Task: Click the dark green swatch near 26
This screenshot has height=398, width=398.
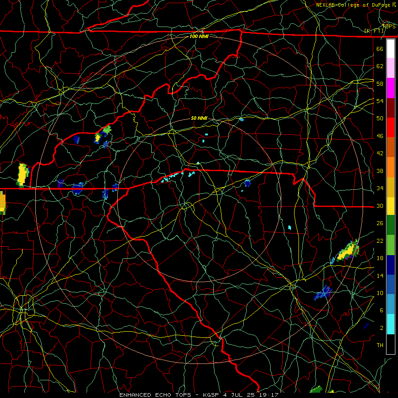Action: tap(390, 225)
